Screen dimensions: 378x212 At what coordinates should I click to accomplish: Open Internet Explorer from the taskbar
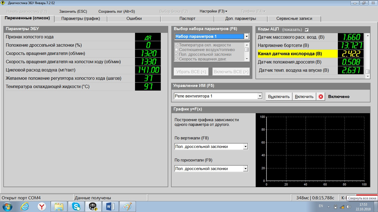[25, 206]
